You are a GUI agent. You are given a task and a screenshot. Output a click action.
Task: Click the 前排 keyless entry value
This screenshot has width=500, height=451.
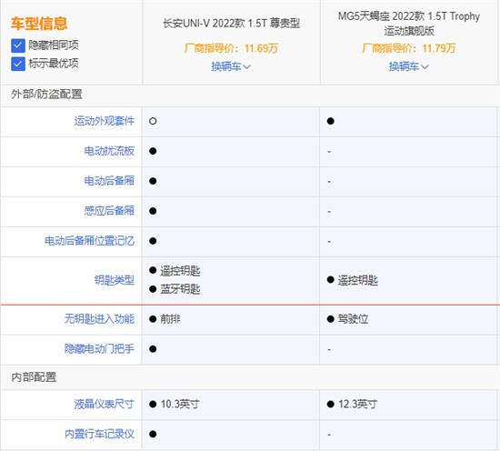[x=170, y=319]
